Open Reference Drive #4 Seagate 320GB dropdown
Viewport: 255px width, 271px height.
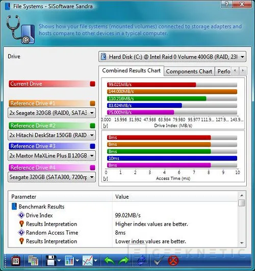[x=52, y=177]
